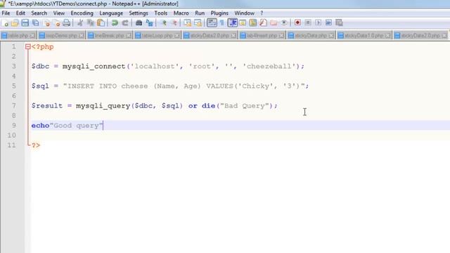The height and width of the screenshot is (253, 450).
Task: Close the lineBreak.php tab
Action: [x=129, y=35]
